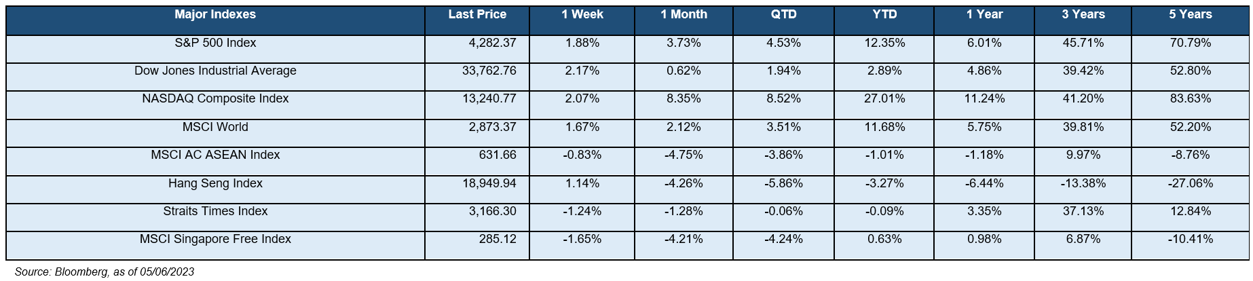
Task: Click the Bloomberg source note text
Action: [x=105, y=272]
